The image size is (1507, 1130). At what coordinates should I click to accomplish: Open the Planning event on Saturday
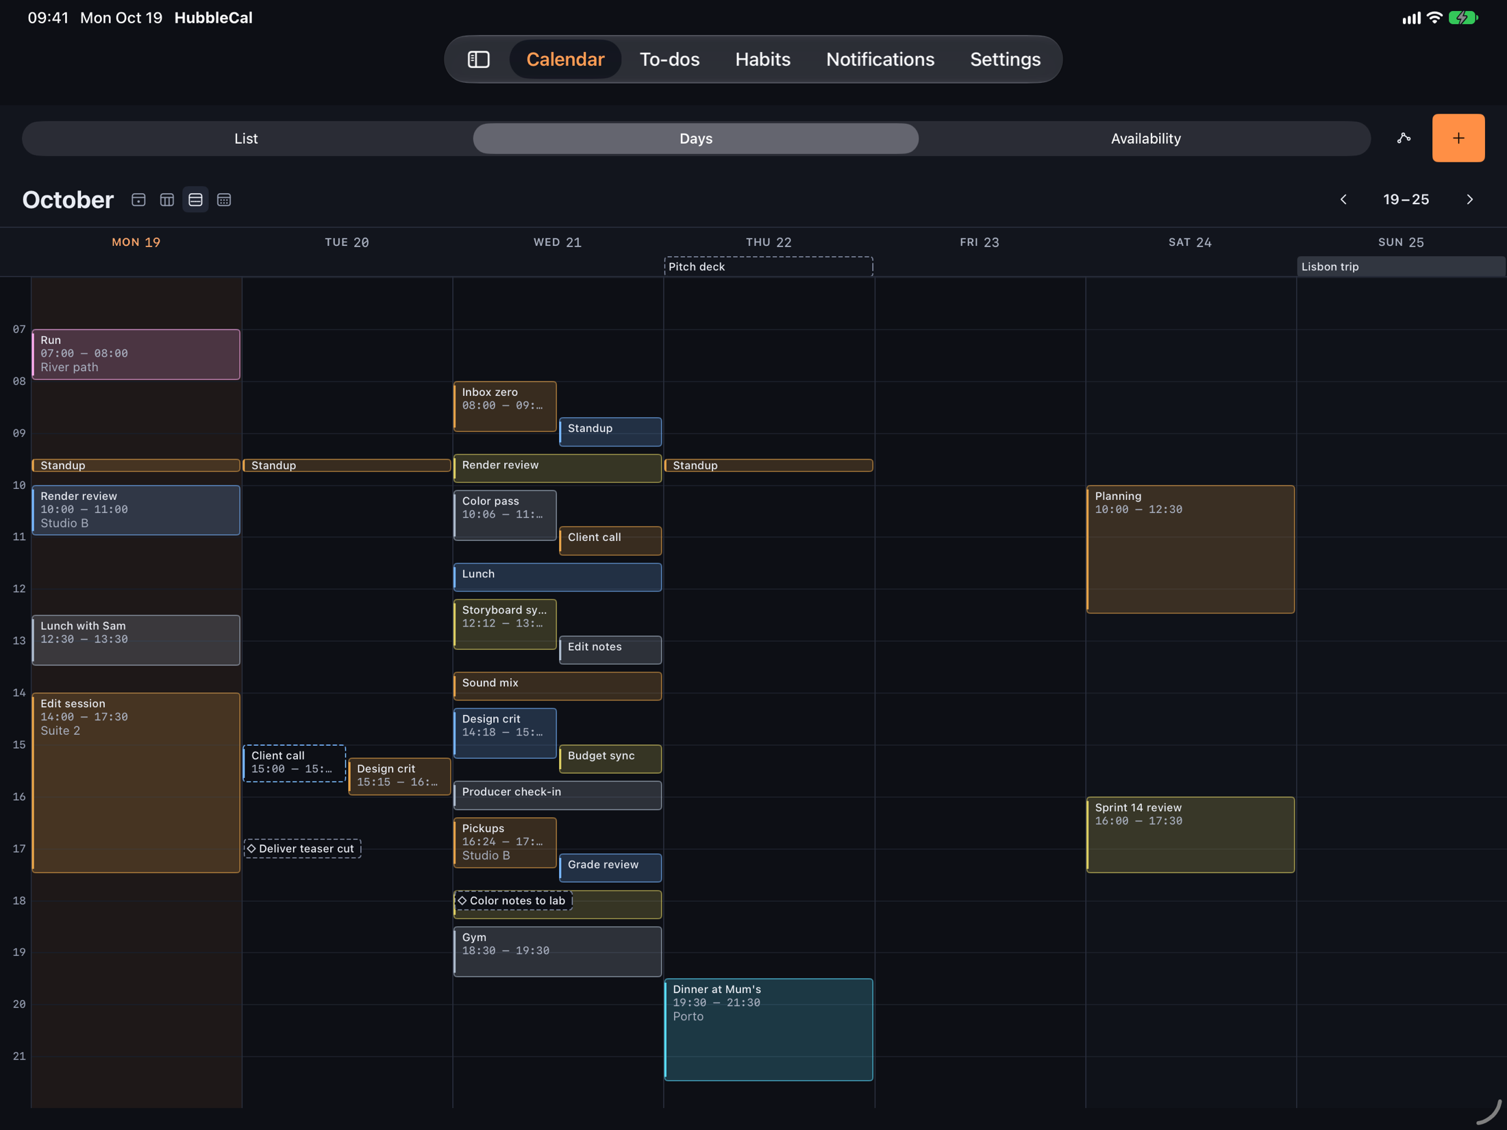pos(1190,549)
